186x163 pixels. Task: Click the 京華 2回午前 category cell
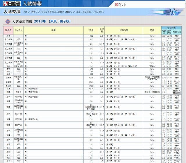(x=18, y=119)
